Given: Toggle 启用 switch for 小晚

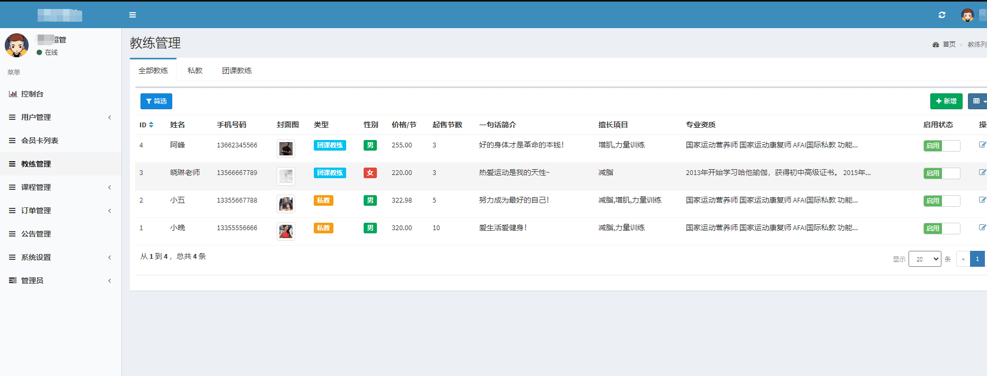Looking at the screenshot, I should [941, 229].
